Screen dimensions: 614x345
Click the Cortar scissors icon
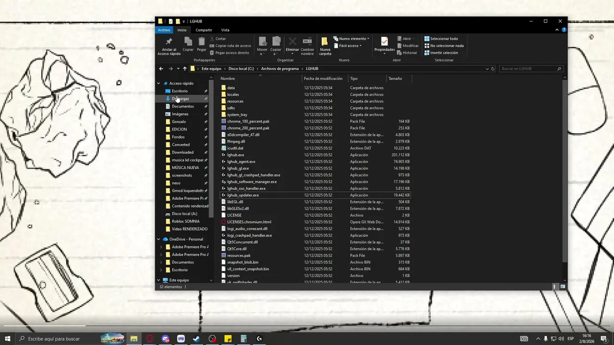pos(213,39)
